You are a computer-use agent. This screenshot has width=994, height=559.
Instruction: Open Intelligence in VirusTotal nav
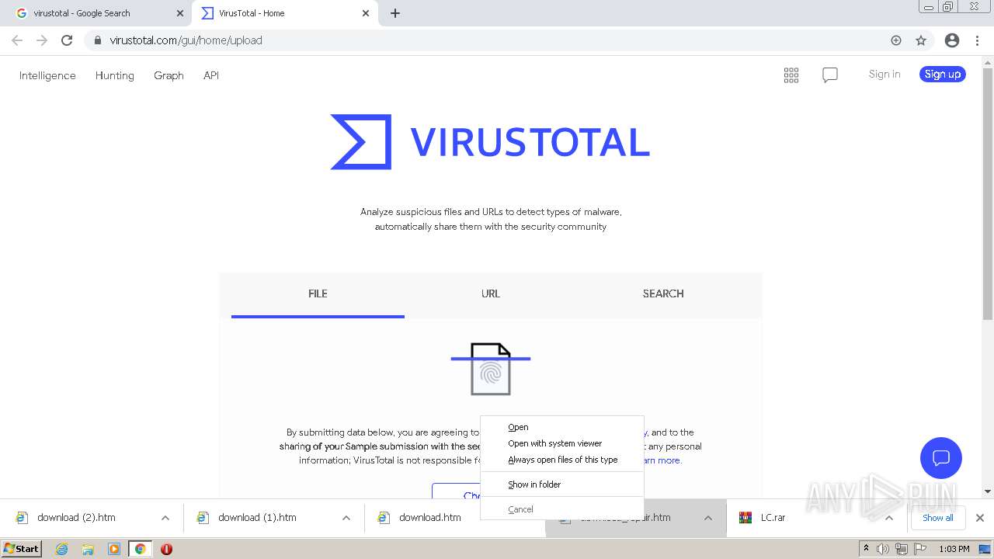[47, 75]
